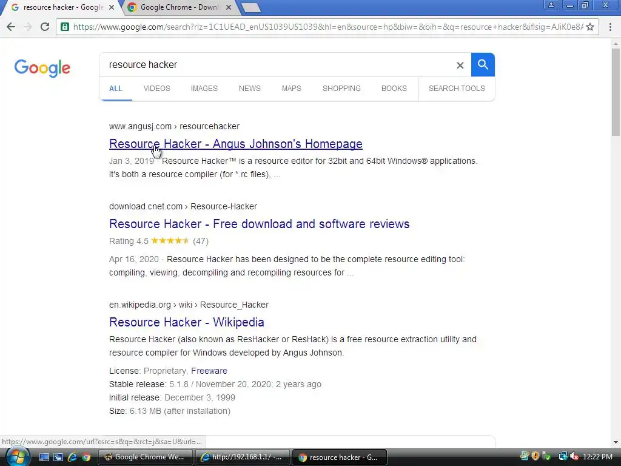Switch to MAPS results
The width and height of the screenshot is (621, 466).
292,89
